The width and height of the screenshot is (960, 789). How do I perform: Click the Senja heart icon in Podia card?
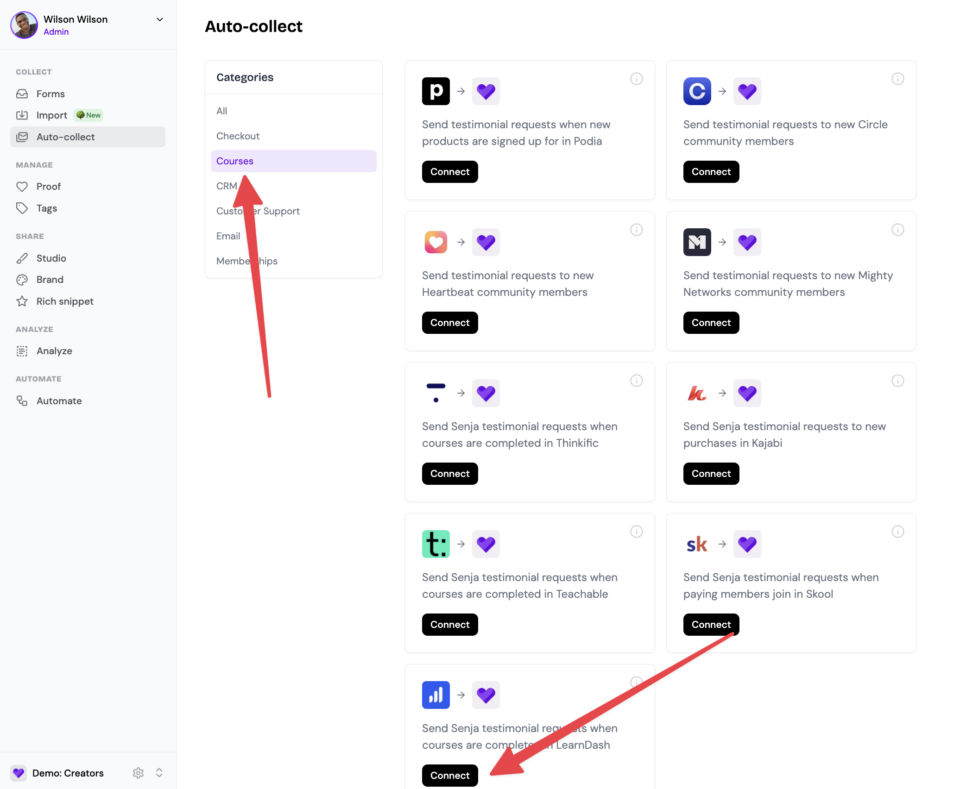click(x=486, y=91)
